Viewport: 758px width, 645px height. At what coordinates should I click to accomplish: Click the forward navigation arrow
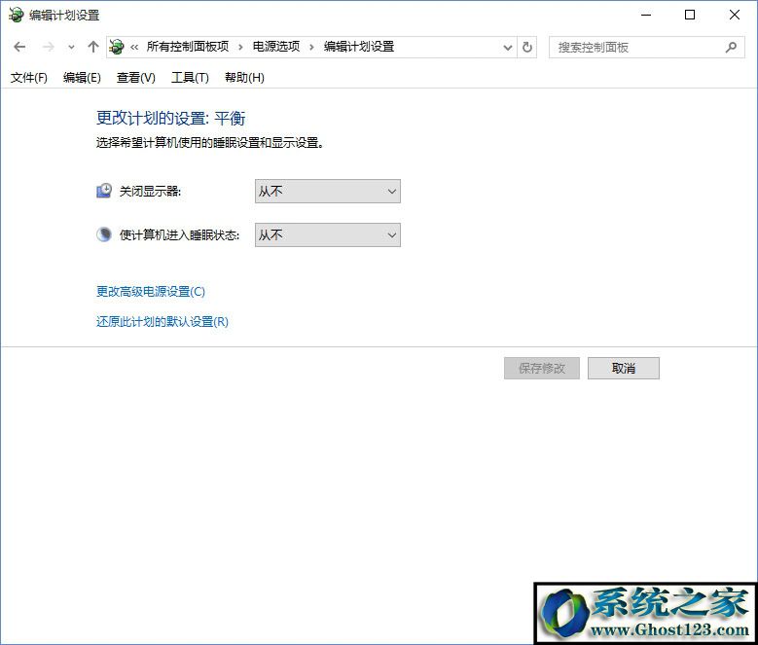(49, 47)
